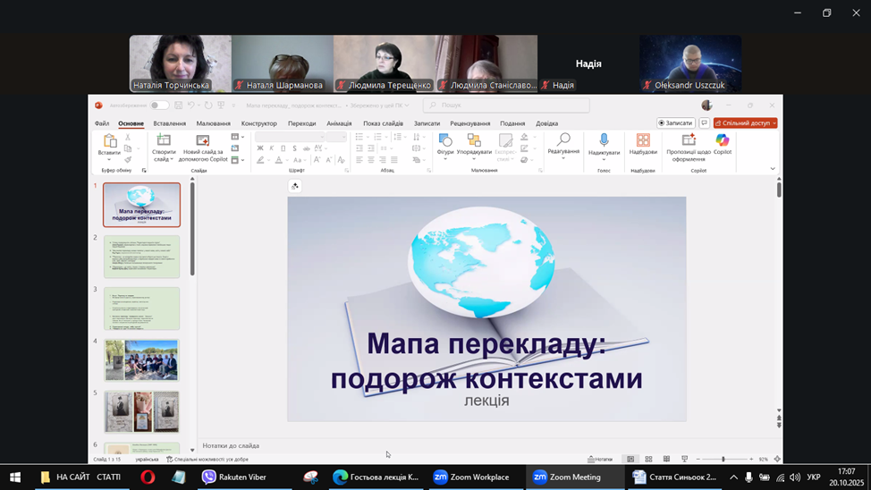Adjust the zoom slider in status bar
The height and width of the screenshot is (490, 871).
pyautogui.click(x=723, y=459)
